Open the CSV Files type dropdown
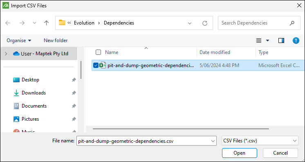Screen dimensions: 305x162 [260, 141]
